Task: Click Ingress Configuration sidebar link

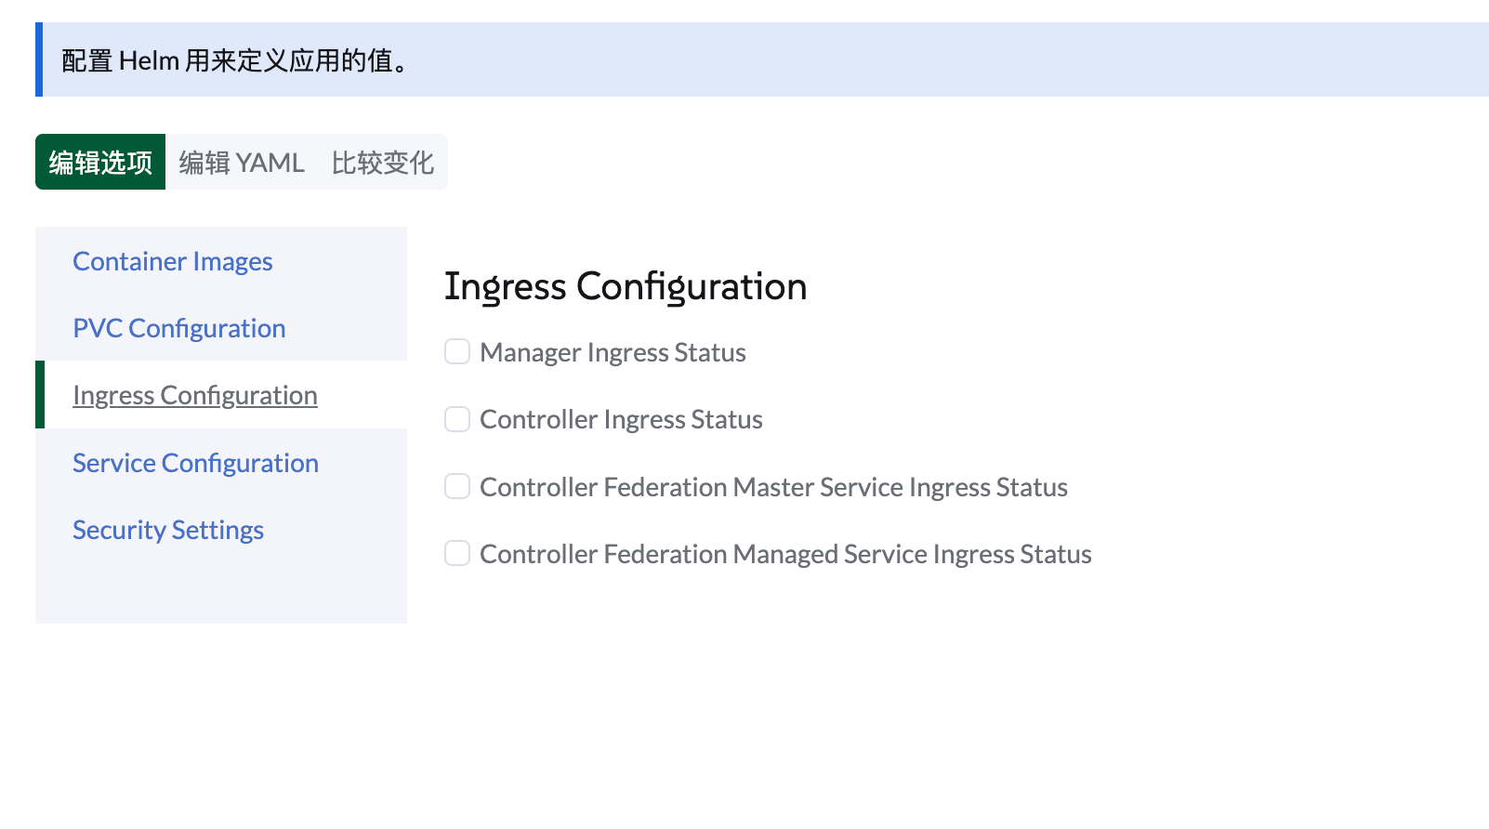Action: [195, 396]
